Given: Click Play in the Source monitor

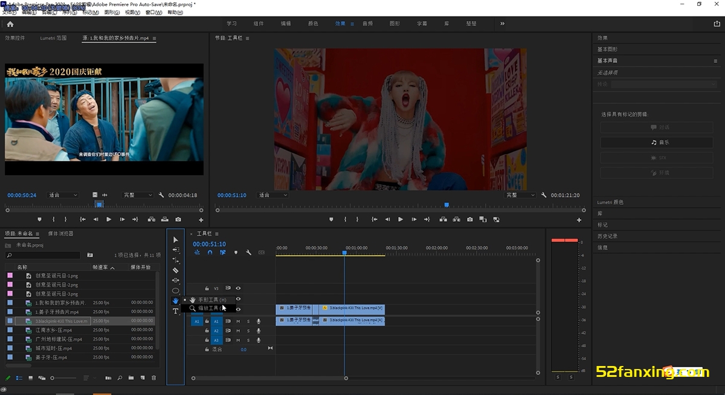Looking at the screenshot, I should (x=109, y=219).
